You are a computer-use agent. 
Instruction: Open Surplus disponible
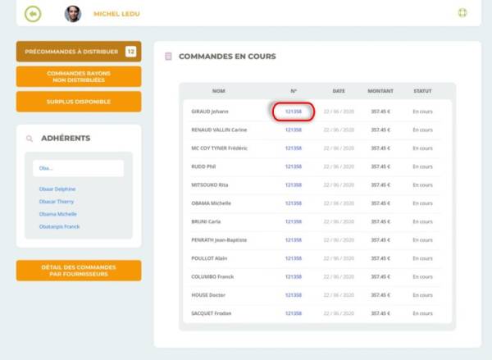point(79,102)
